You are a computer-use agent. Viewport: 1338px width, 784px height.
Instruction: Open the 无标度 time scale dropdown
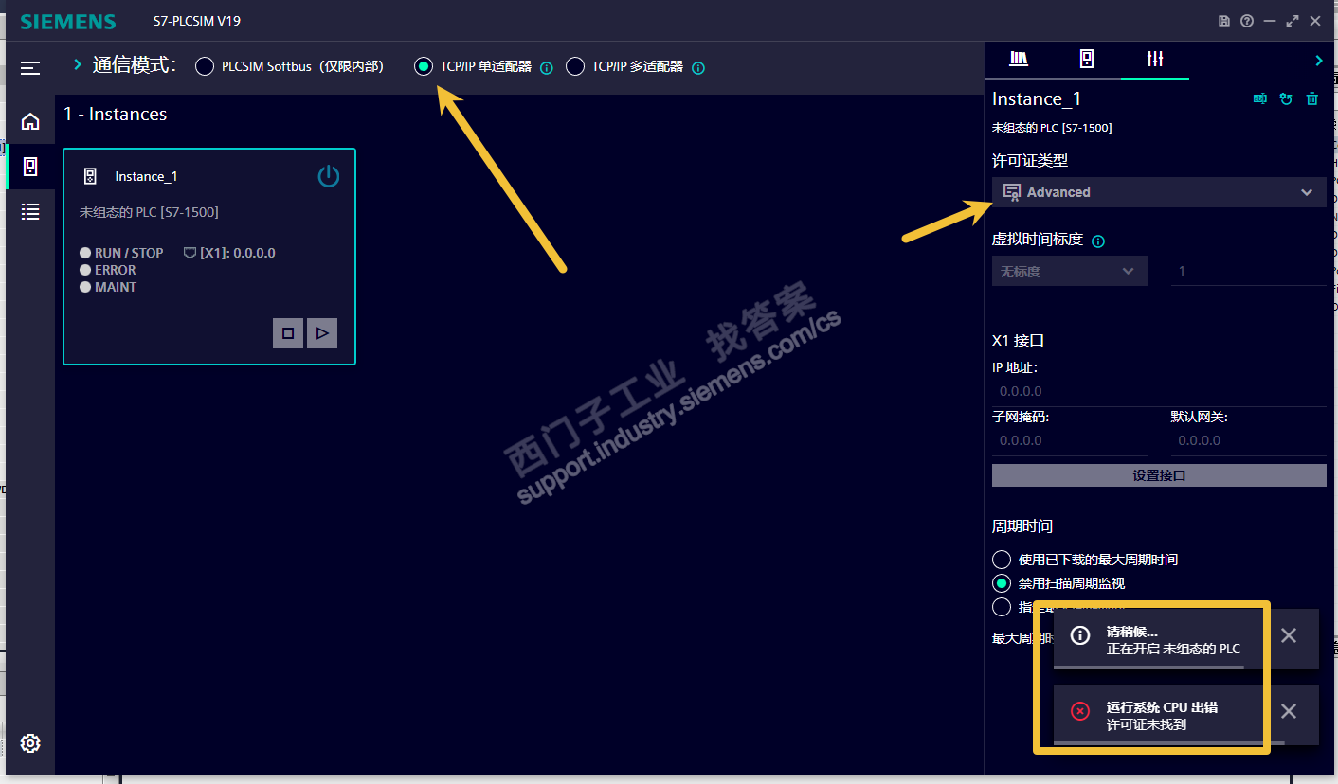[x=1070, y=271]
